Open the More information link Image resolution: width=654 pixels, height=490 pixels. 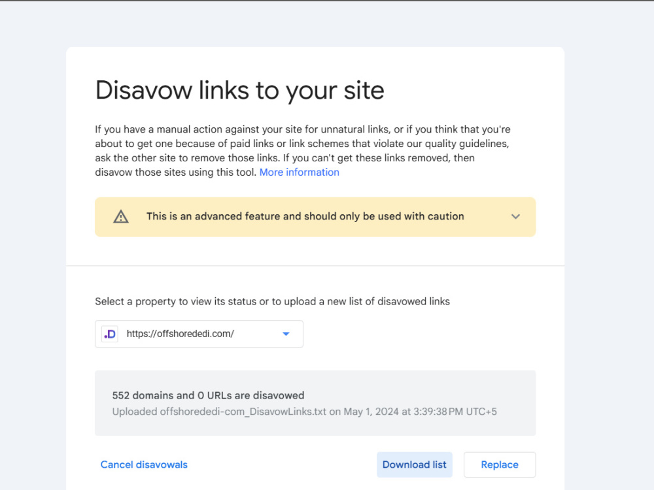tap(299, 172)
